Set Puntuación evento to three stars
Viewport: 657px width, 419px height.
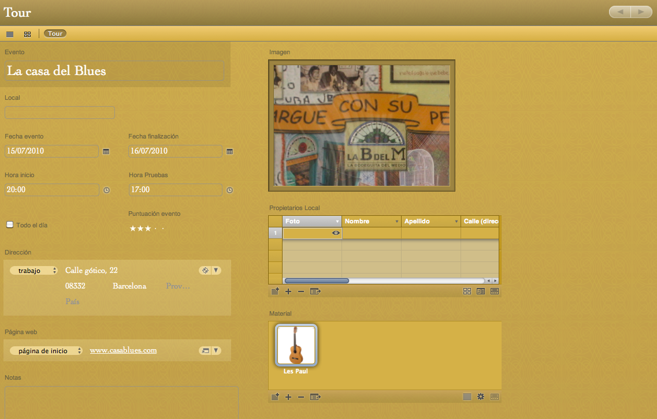[x=148, y=229]
